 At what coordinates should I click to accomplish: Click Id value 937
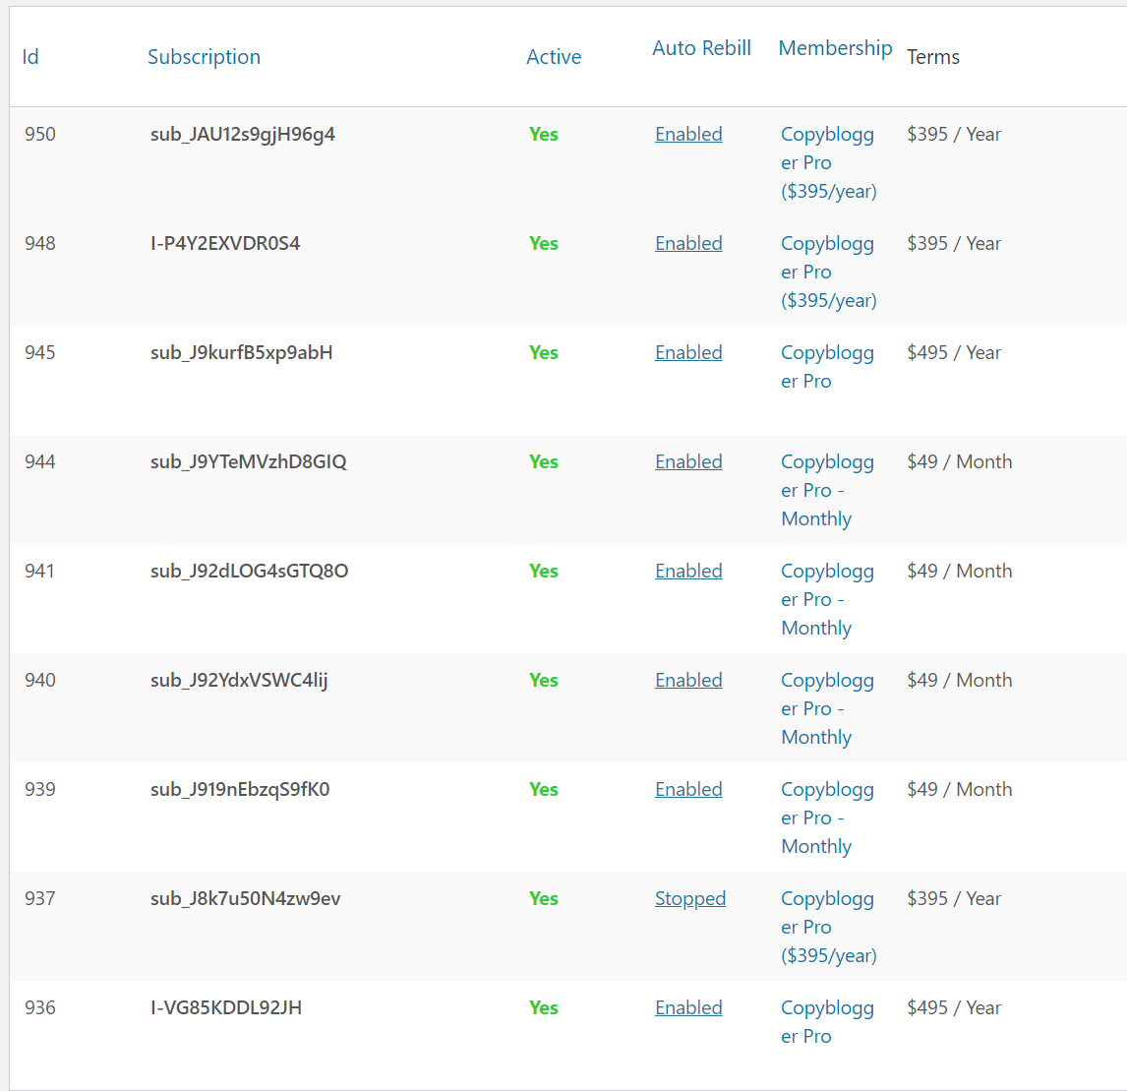point(40,900)
